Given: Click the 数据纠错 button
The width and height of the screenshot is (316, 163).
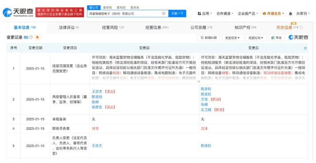Looking at the screenshot, I should [x=208, y=38].
